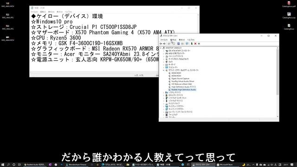Click ケイロー（デバイス）環境 heading in Notepad

click(x=67, y=16)
